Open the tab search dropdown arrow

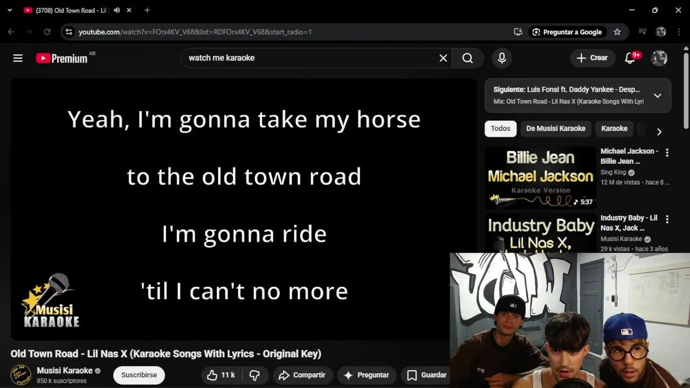[9, 10]
